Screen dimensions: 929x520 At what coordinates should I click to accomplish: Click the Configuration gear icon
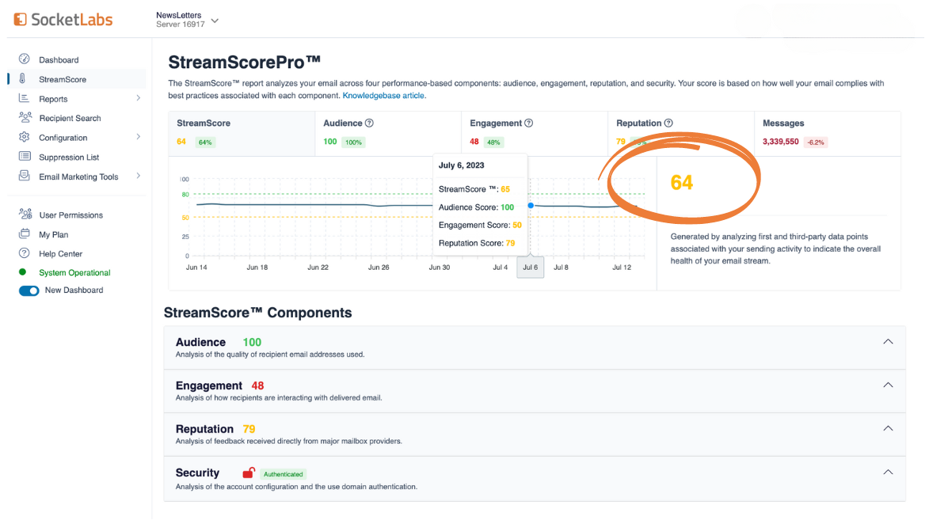pos(25,137)
